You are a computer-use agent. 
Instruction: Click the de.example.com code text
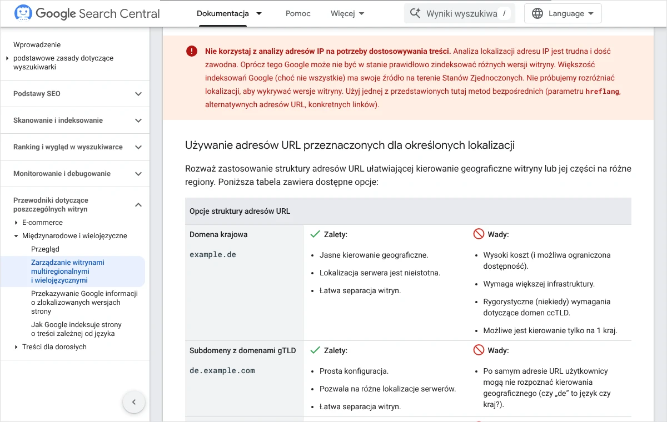(222, 370)
